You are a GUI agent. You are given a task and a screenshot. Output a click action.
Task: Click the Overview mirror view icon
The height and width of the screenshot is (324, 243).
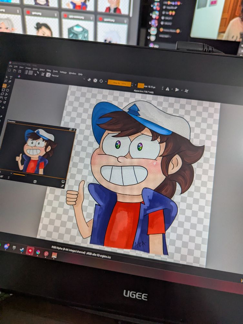(x=35, y=182)
